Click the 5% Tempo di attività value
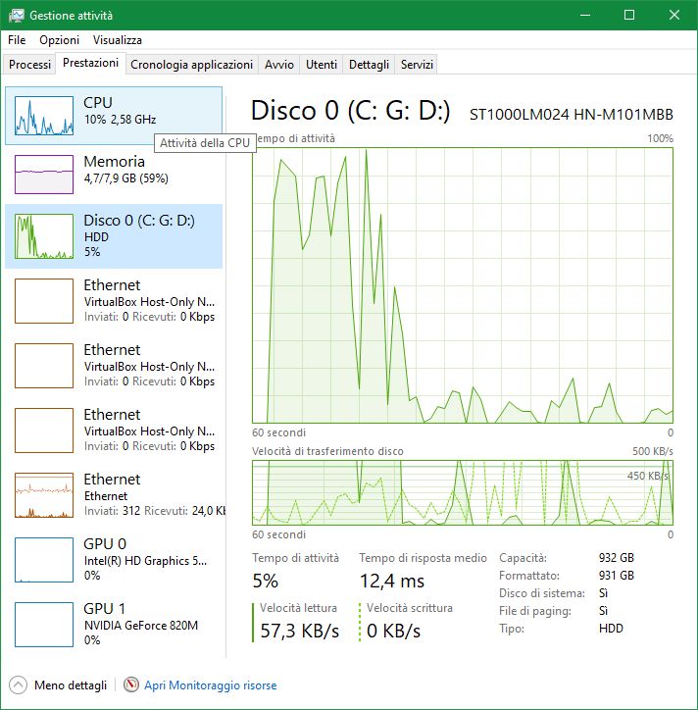Screen dimensions: 698x710 [x=266, y=581]
